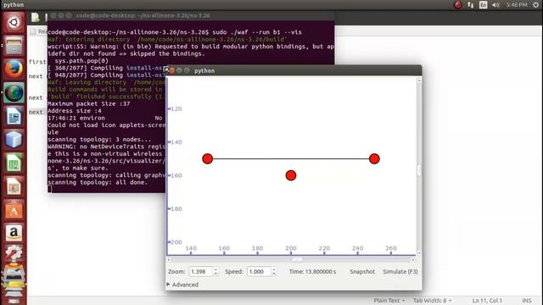Toggle the Simulate (F3) button
Screen dimensions: 543x305
point(400,271)
